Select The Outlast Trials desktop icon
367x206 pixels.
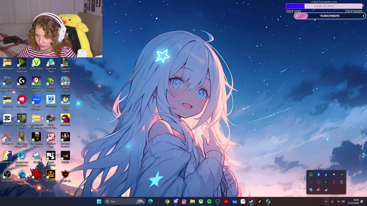pyautogui.click(x=22, y=122)
